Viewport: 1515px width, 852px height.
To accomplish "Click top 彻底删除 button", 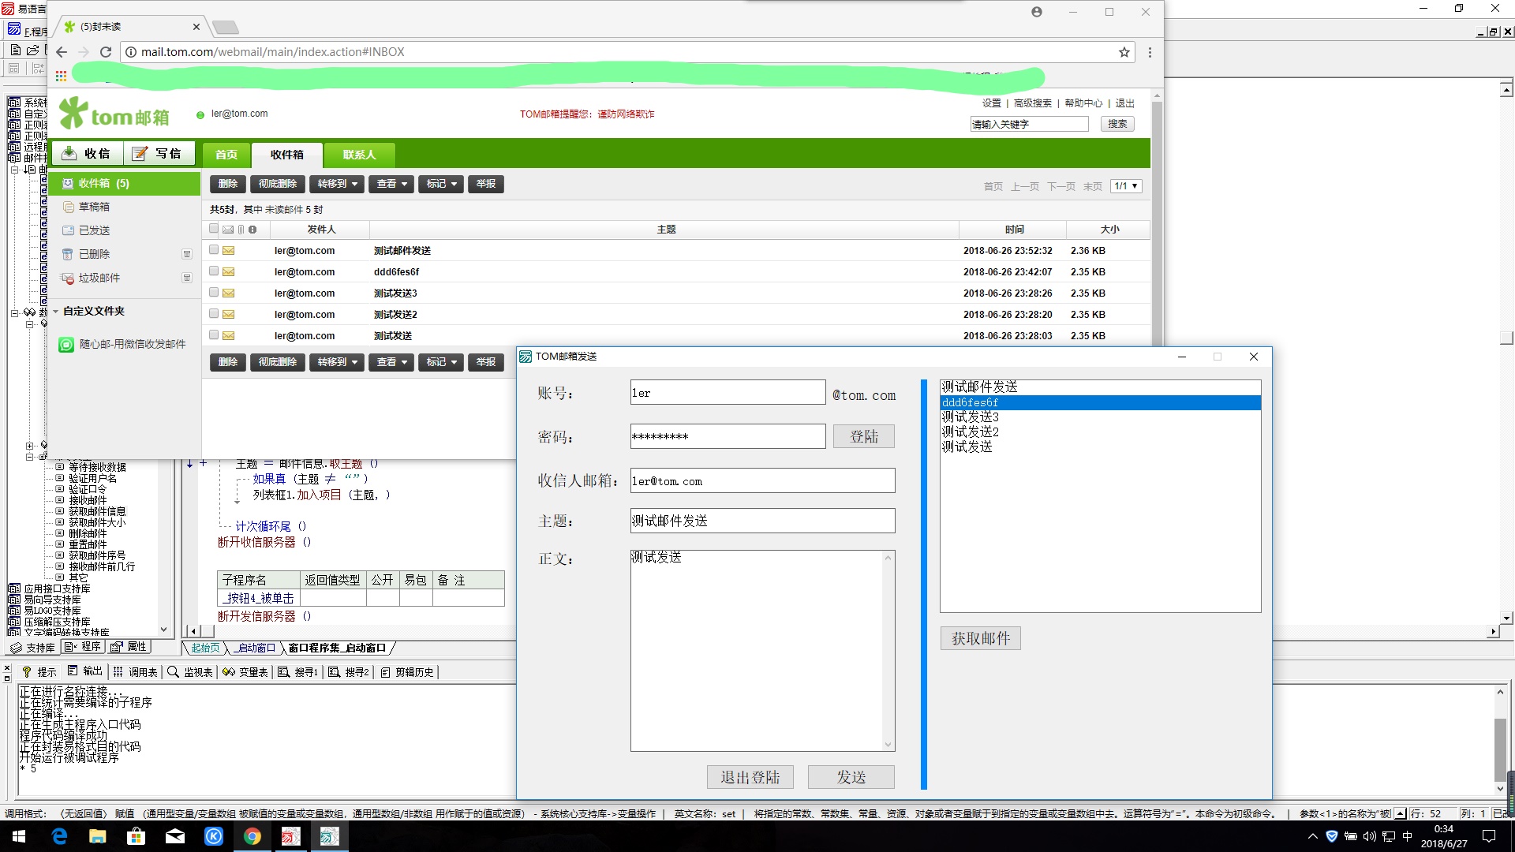I will click(x=278, y=184).
